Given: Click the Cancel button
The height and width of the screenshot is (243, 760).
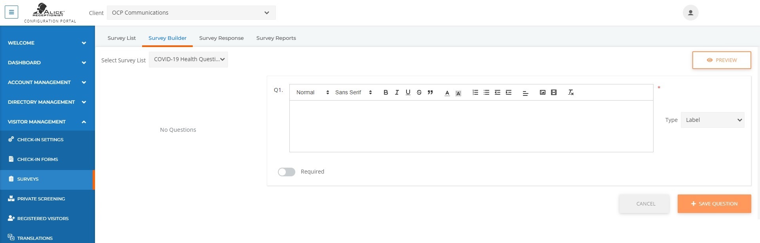Looking at the screenshot, I should pos(644,204).
